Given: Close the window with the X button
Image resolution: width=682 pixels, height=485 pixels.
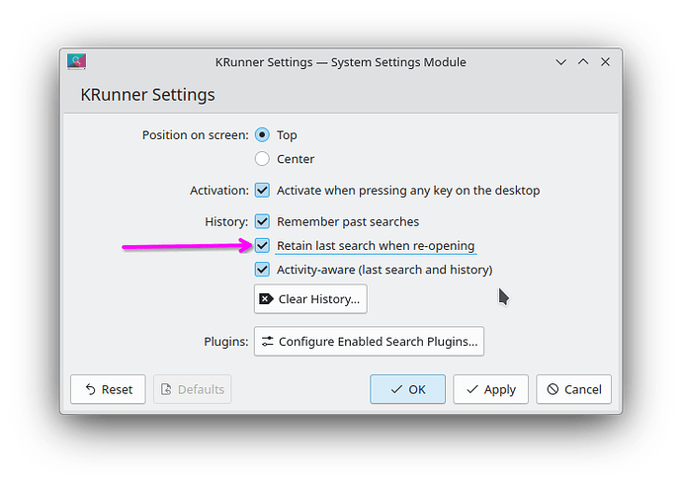Looking at the screenshot, I should (x=605, y=61).
